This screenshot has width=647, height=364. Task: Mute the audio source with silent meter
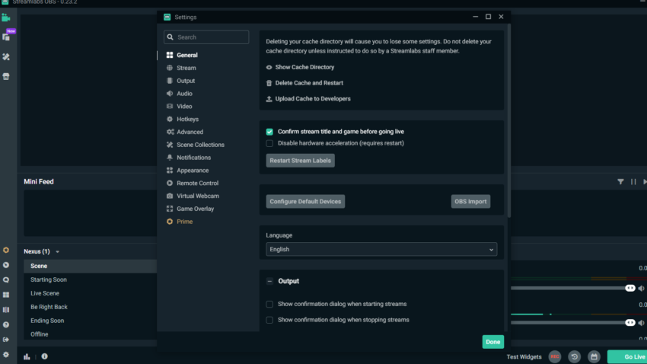pyautogui.click(x=641, y=289)
